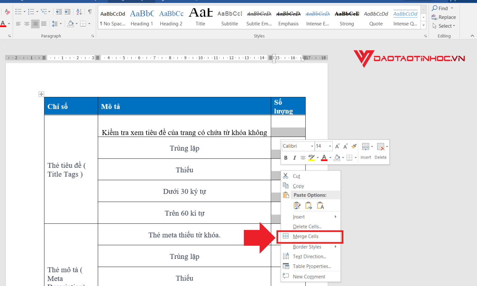
Task: Click shading bucket in mini toolbar
Action: tap(337, 158)
